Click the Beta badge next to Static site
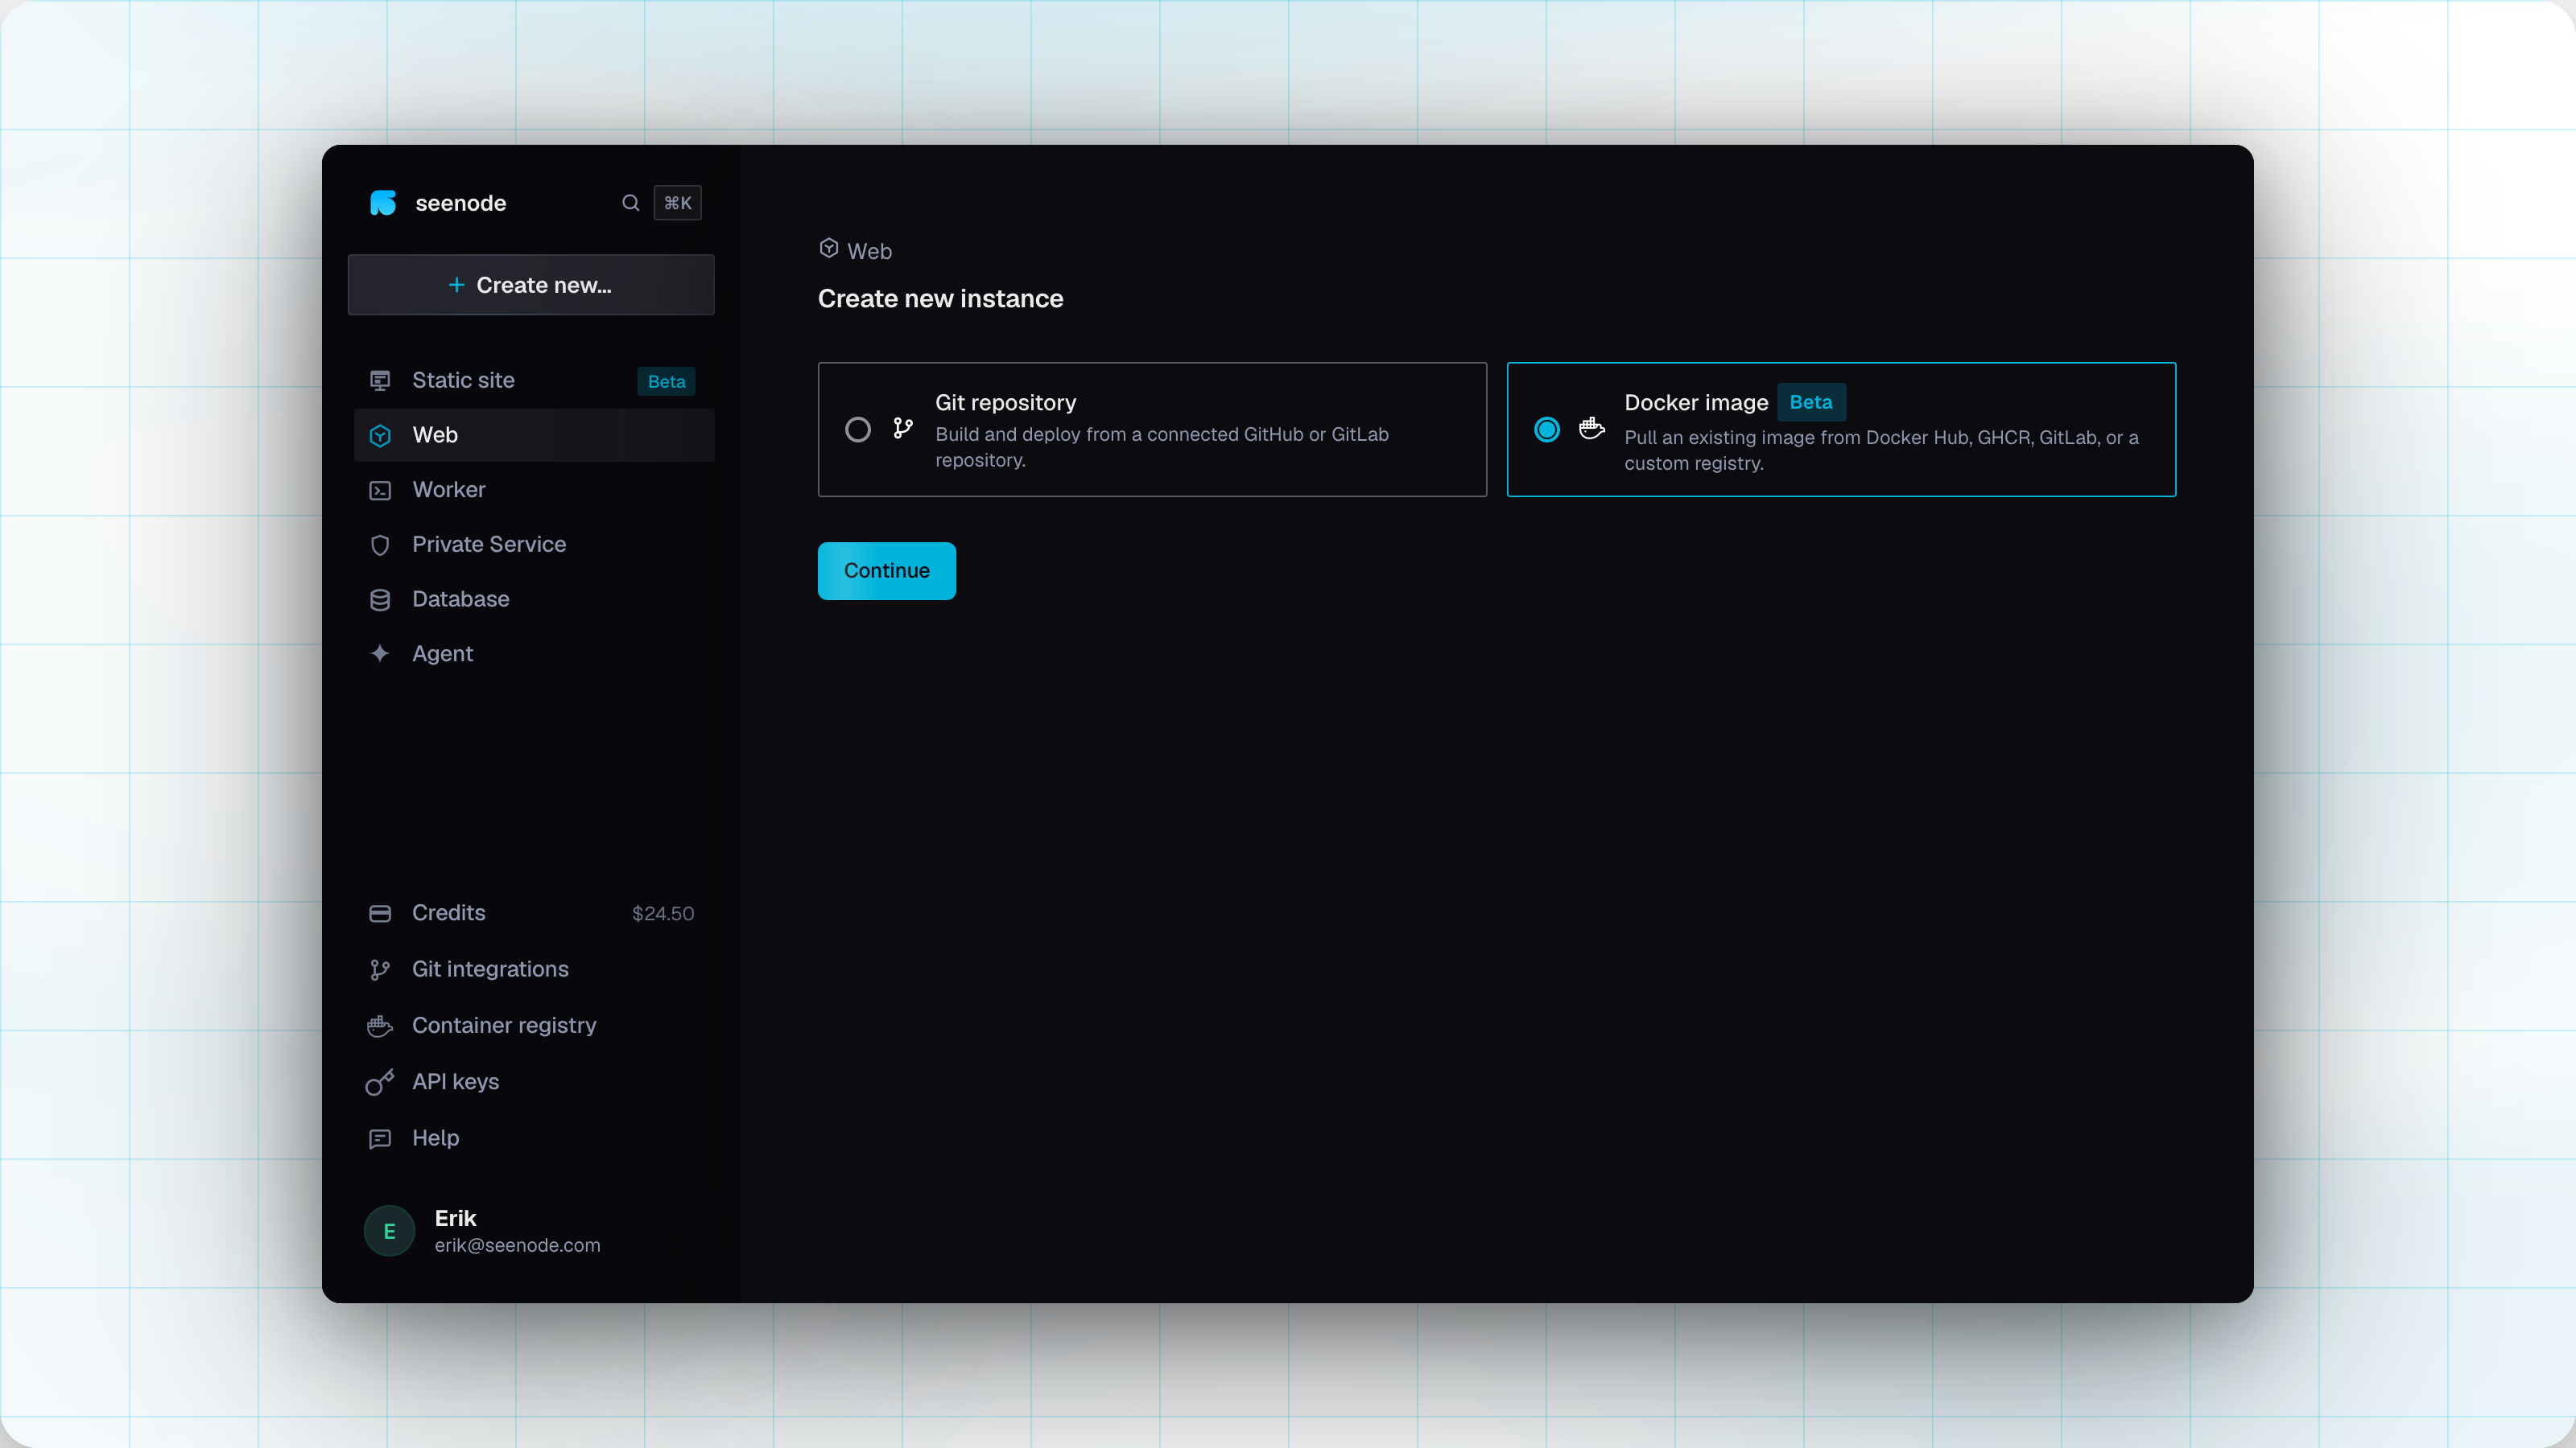Viewport: 2576px width, 1448px height. pyautogui.click(x=666, y=382)
